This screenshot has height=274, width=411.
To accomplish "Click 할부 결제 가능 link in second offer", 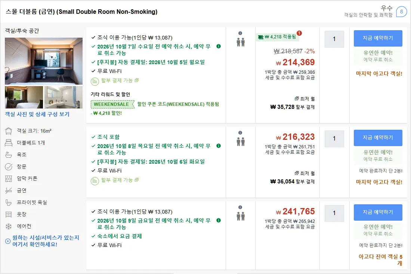I will [120, 180].
